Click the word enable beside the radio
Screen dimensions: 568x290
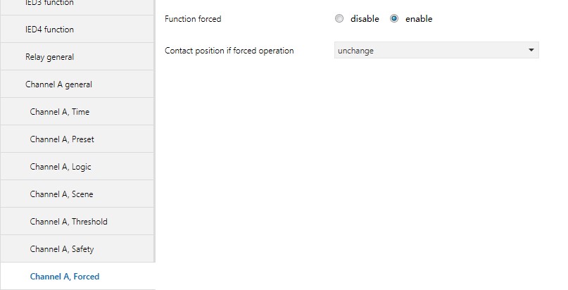[x=419, y=19]
